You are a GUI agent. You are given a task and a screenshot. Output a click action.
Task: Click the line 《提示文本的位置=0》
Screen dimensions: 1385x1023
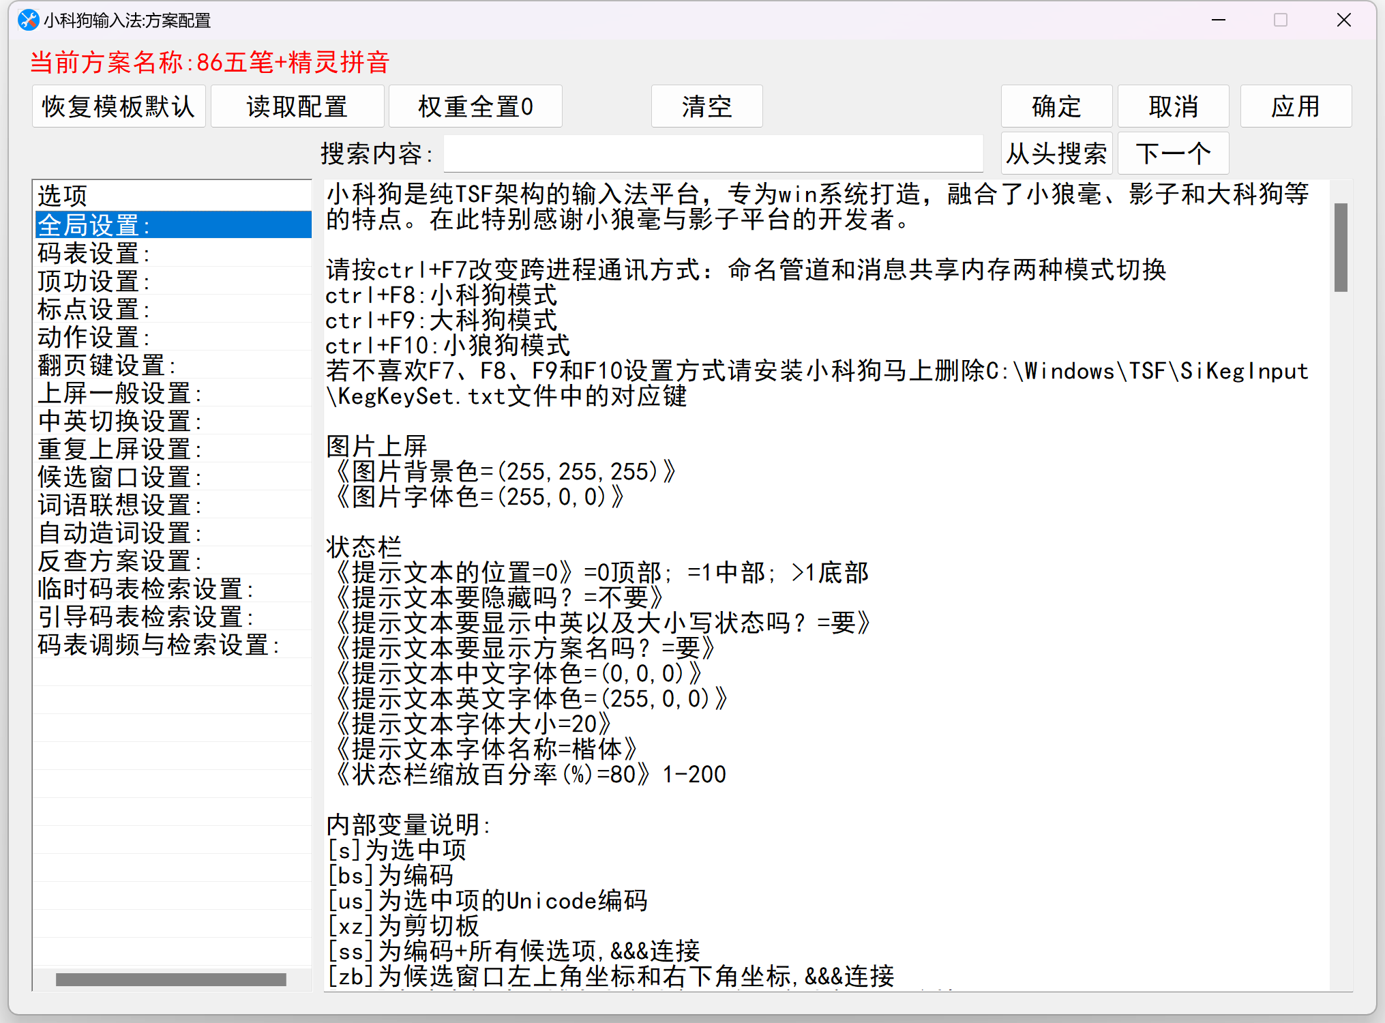(453, 572)
